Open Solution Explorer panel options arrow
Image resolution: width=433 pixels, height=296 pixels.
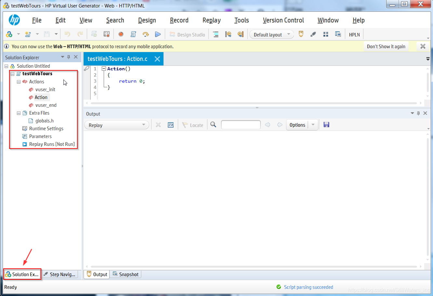62,57
